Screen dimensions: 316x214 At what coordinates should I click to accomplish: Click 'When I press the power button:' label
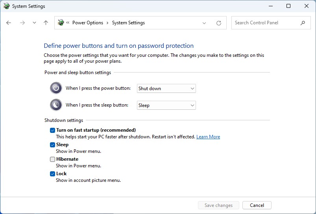98,88
